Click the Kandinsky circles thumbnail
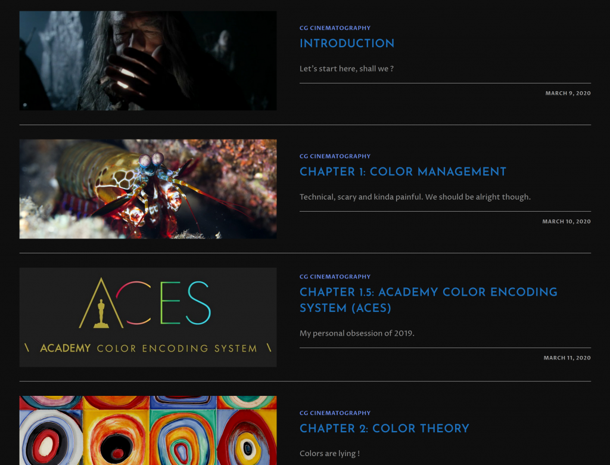This screenshot has height=465, width=610. (148, 430)
